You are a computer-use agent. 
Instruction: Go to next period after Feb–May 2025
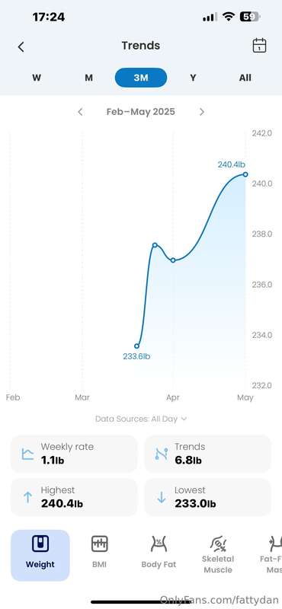click(201, 112)
